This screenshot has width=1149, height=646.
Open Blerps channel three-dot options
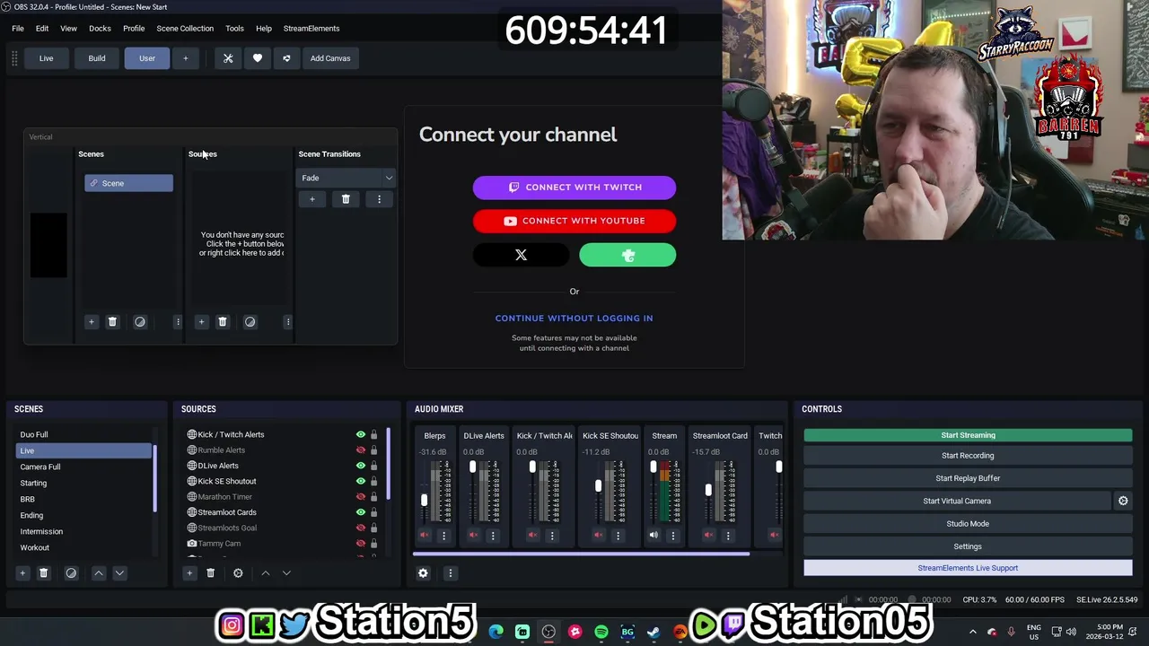[x=443, y=536]
